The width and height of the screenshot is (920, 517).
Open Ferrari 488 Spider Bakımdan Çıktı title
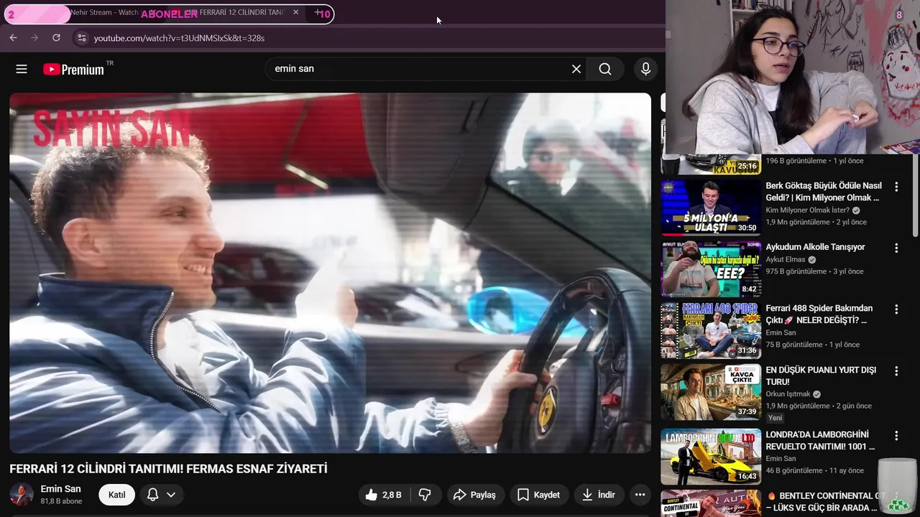(819, 314)
